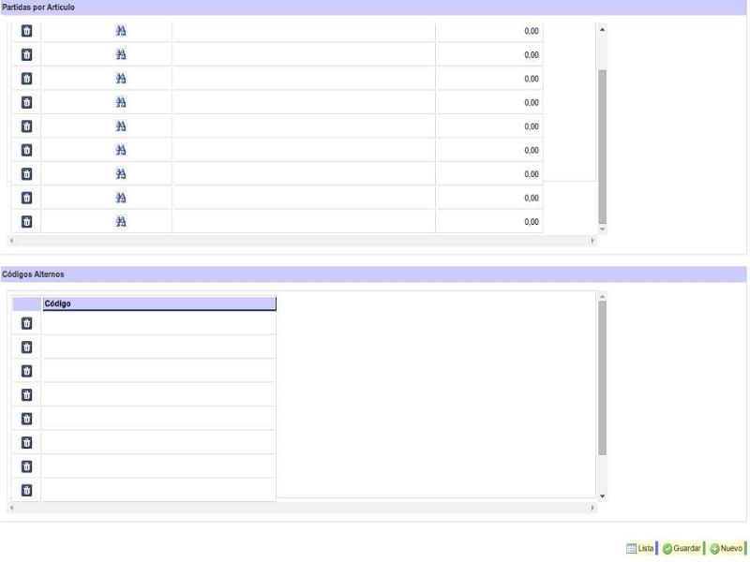The height and width of the screenshot is (562, 750).
Task: Click trash icon in fourth Códigos Alternos row
Action: coord(26,394)
